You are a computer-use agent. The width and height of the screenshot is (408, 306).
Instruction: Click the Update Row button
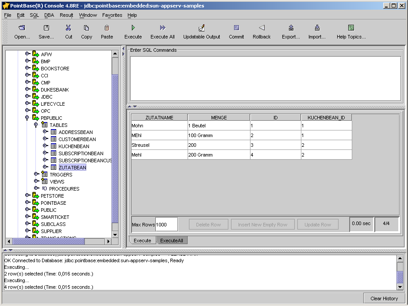point(318,225)
